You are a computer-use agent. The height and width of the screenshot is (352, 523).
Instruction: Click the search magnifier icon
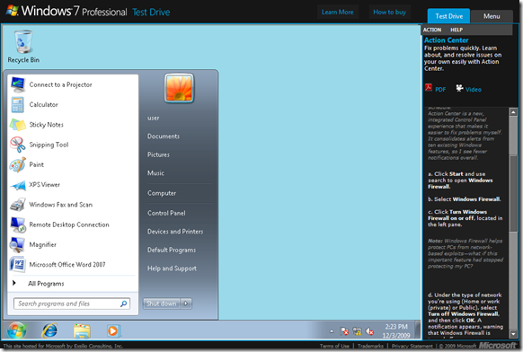[x=124, y=304]
